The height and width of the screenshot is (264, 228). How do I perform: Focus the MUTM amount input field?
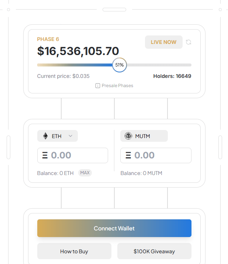coord(161,155)
